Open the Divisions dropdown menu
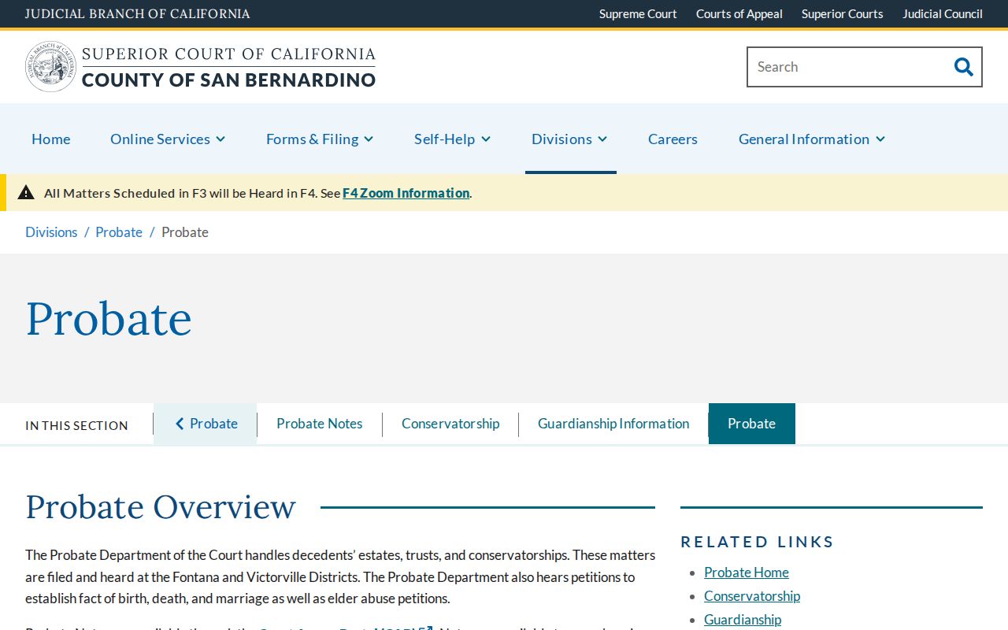 pos(569,139)
